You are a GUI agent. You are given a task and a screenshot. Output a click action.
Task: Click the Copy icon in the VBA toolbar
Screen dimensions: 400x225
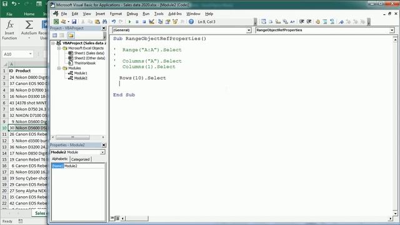click(90, 22)
